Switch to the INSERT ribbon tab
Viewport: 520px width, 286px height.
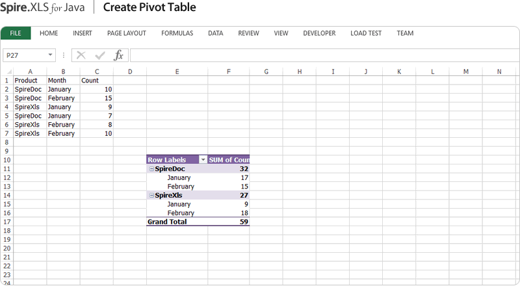click(83, 33)
